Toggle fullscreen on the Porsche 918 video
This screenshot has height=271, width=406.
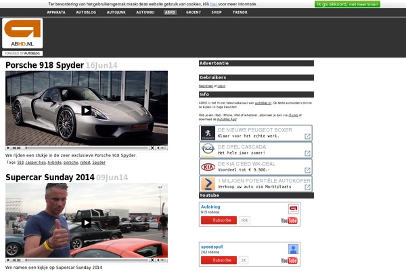[152, 148]
